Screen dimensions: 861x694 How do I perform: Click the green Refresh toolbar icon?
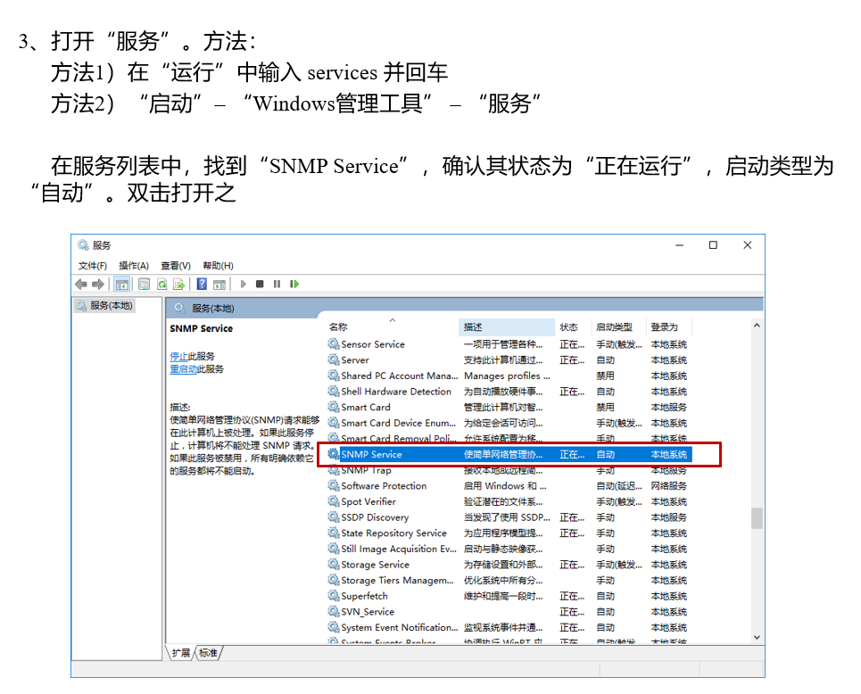[162, 284]
